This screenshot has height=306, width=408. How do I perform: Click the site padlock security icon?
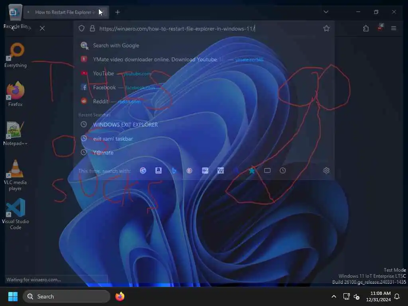92,28
